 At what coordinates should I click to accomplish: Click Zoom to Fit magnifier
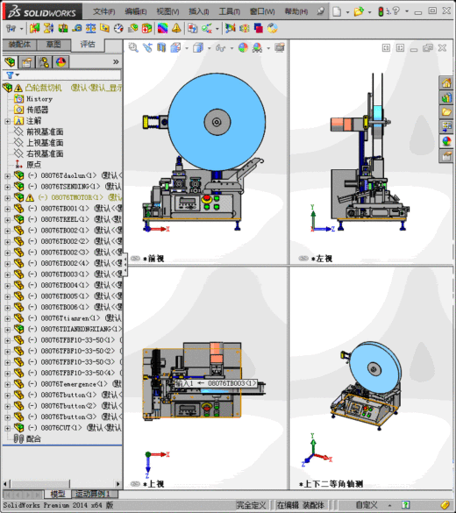coord(133,47)
